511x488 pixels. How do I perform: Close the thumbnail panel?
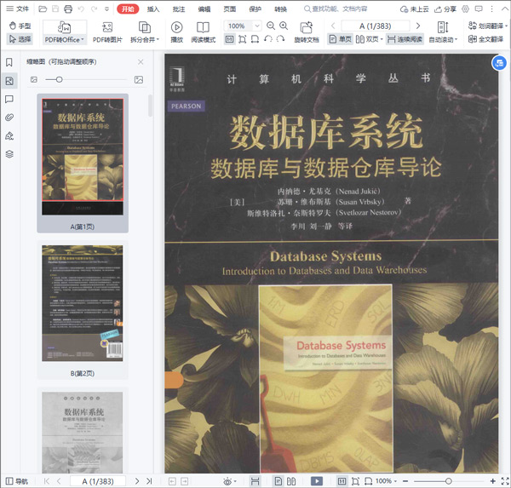(x=141, y=62)
